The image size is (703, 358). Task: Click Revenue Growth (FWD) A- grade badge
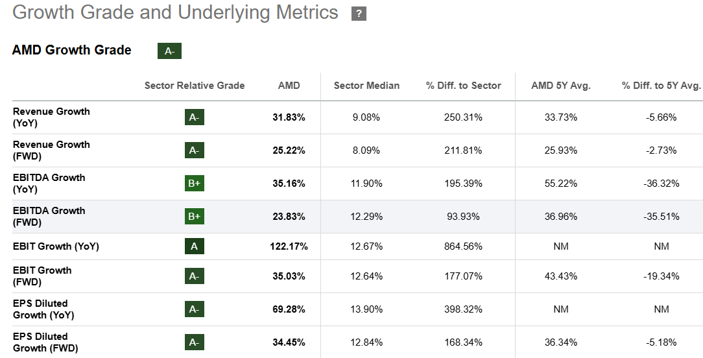coord(194,150)
